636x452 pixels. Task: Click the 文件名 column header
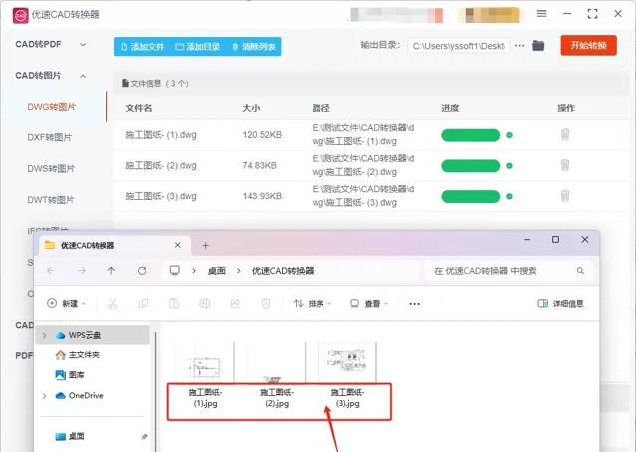(x=139, y=108)
